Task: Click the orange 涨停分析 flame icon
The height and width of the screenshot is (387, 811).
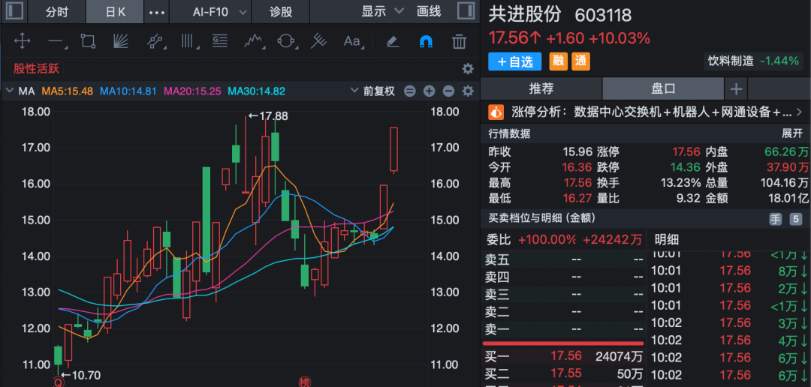Action: click(496, 112)
